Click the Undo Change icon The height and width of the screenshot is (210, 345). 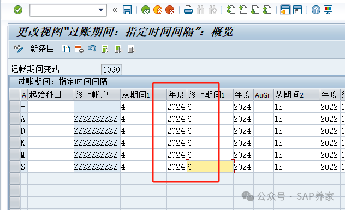tap(92, 49)
